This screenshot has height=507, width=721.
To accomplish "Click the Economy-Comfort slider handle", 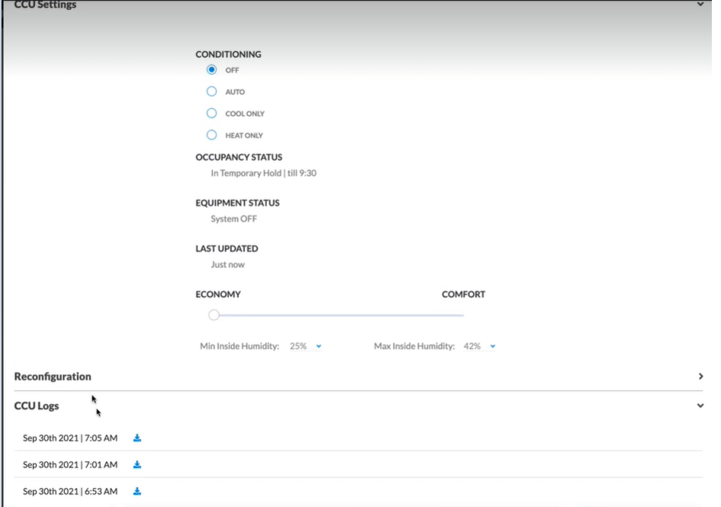I will pos(214,315).
